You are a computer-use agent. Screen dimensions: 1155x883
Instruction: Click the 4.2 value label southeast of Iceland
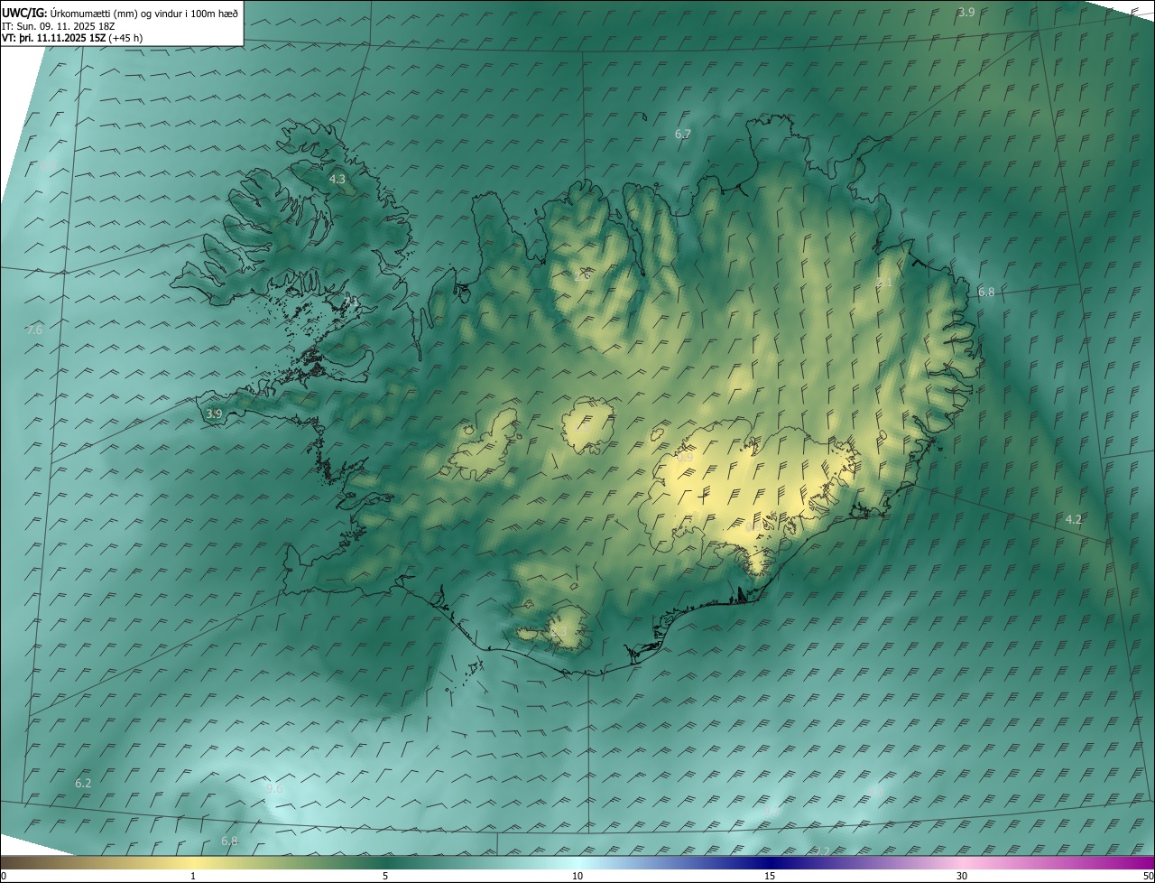[x=1073, y=519]
